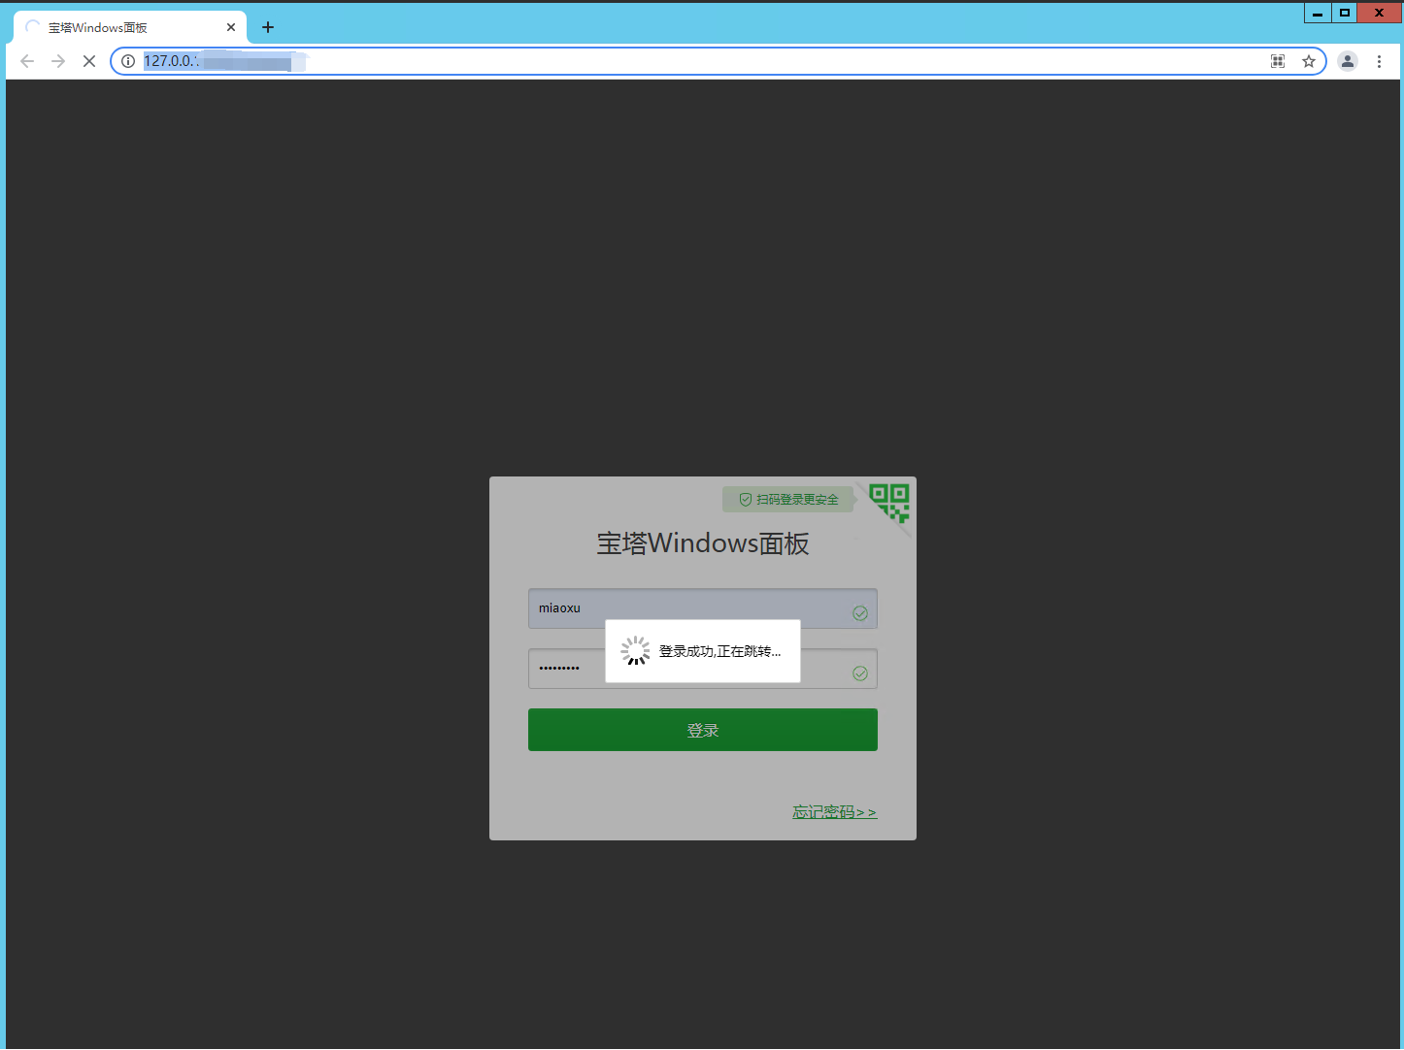Screen dimensions: 1404x1050
Task: Open site information icon in address bar
Action: click(128, 61)
